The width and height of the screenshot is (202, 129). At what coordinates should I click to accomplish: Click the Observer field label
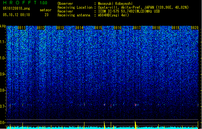click(65, 4)
